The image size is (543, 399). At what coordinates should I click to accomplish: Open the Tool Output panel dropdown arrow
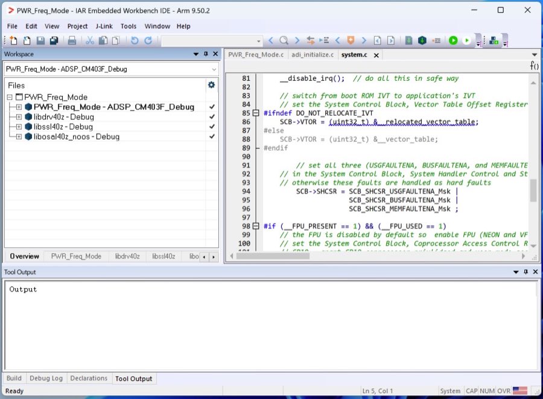pos(516,272)
